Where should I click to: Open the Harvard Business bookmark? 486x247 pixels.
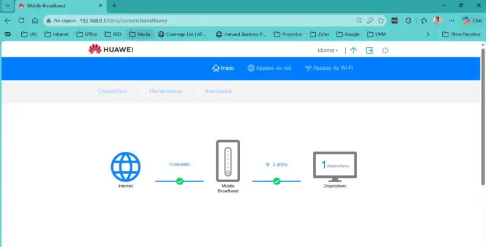pos(241,34)
